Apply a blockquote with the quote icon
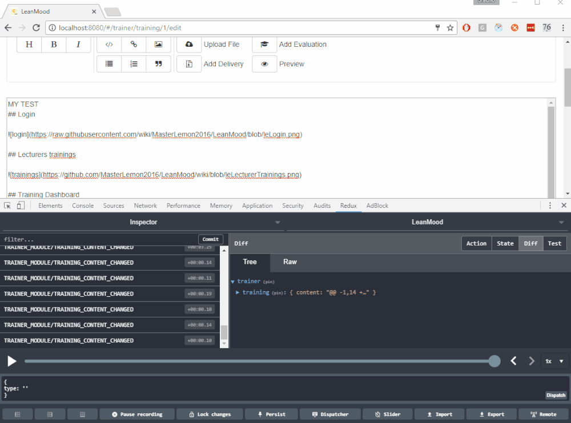Viewport: 571px width, 423px height. (x=158, y=64)
